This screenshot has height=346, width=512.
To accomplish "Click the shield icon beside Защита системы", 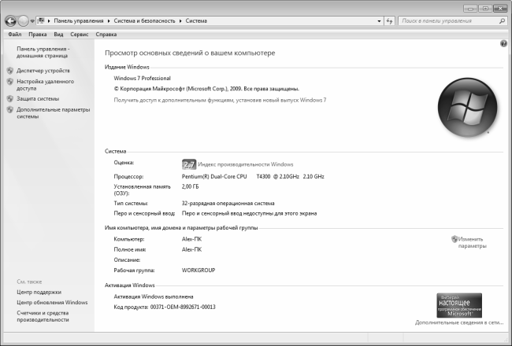I will [x=9, y=99].
